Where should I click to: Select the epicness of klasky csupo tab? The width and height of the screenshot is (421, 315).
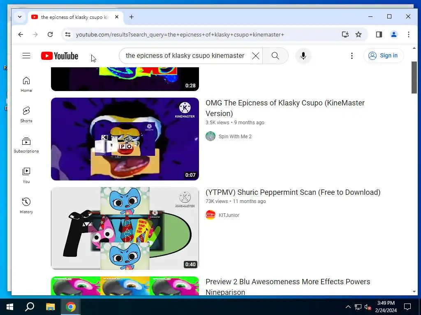(76, 17)
